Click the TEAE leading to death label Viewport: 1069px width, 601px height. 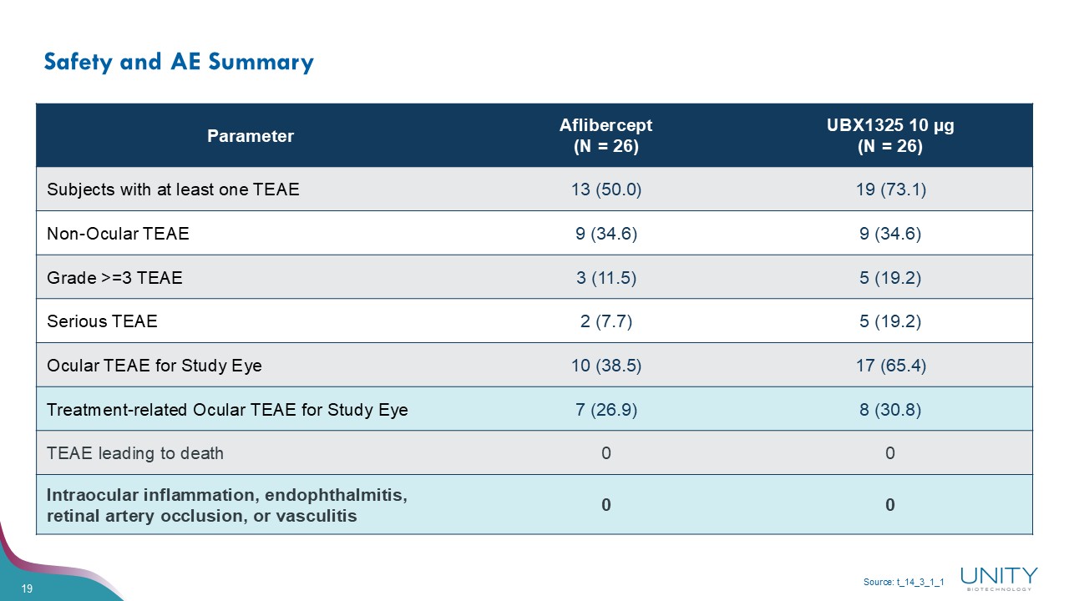135,453
